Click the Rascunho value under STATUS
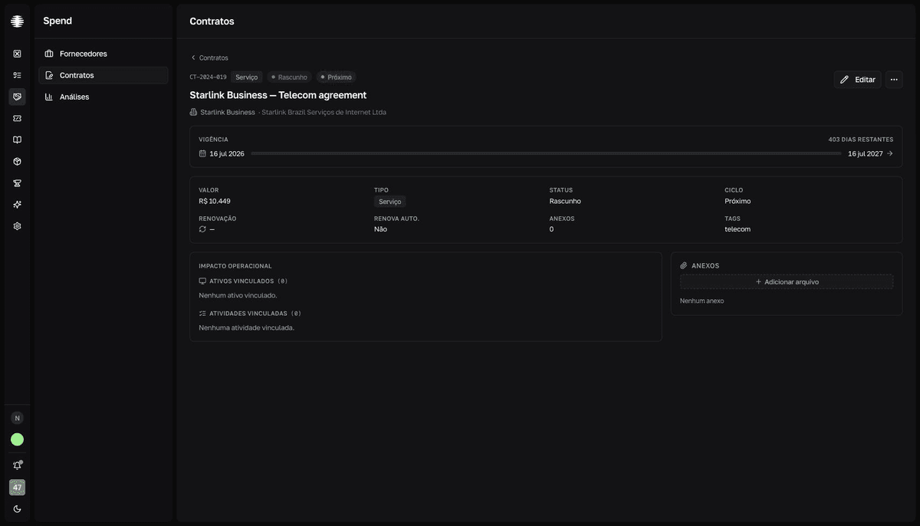 (x=565, y=201)
